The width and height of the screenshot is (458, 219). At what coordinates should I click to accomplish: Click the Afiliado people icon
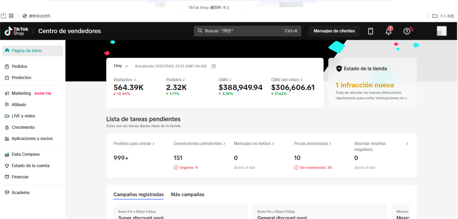pos(7,104)
